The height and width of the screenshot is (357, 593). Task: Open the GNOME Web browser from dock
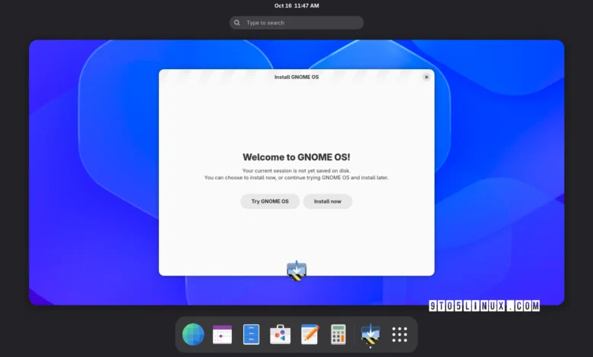[x=193, y=334]
